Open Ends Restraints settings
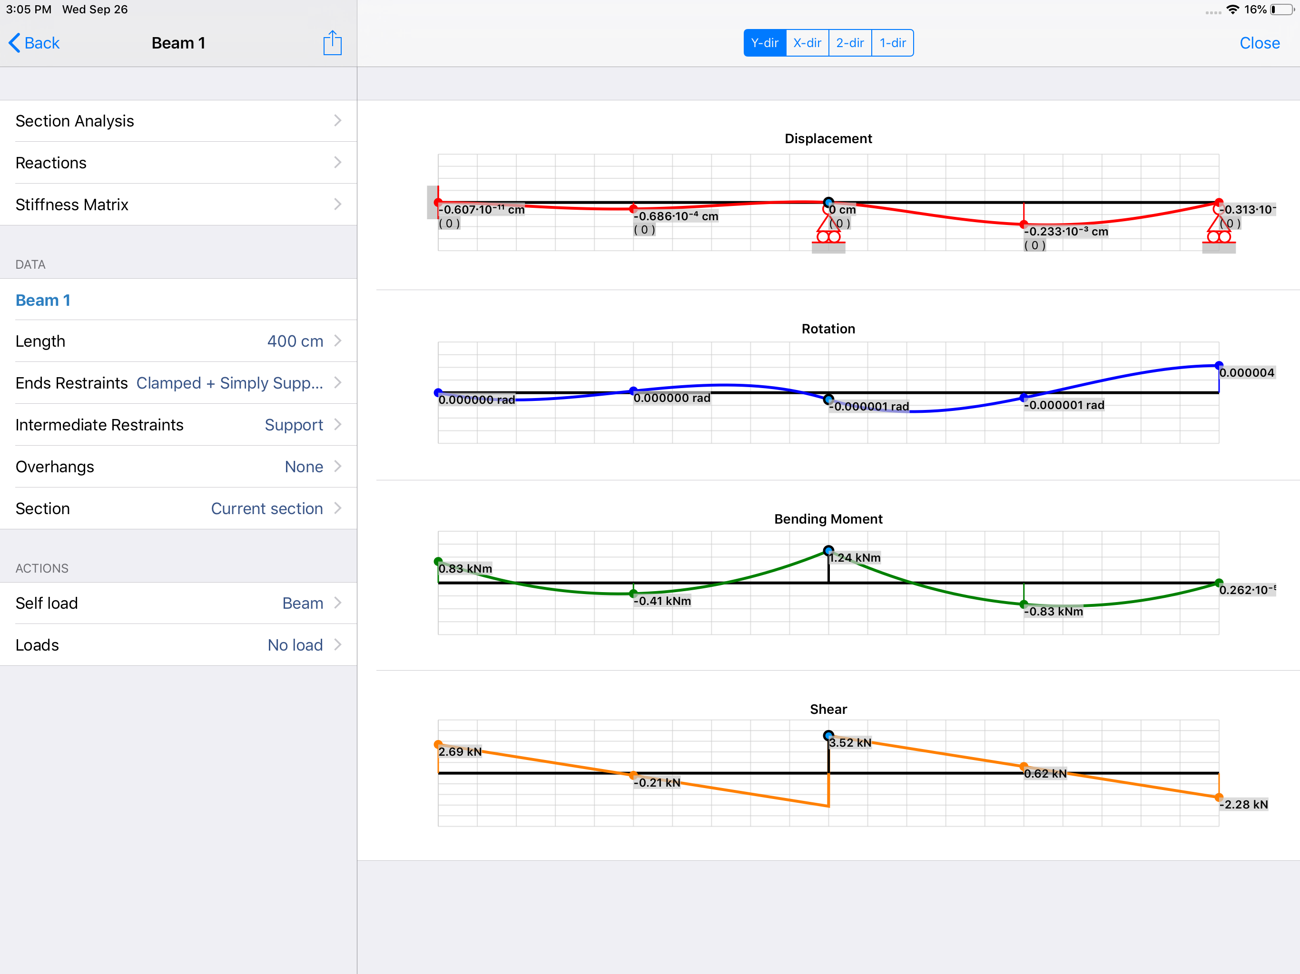The image size is (1300, 974). point(178,383)
